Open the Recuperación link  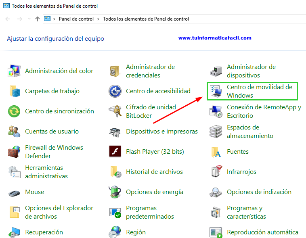coord(44,232)
